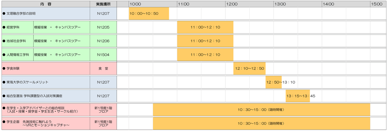Click the 14:00 time header marker
The image size is (388, 131).
point(328,4)
